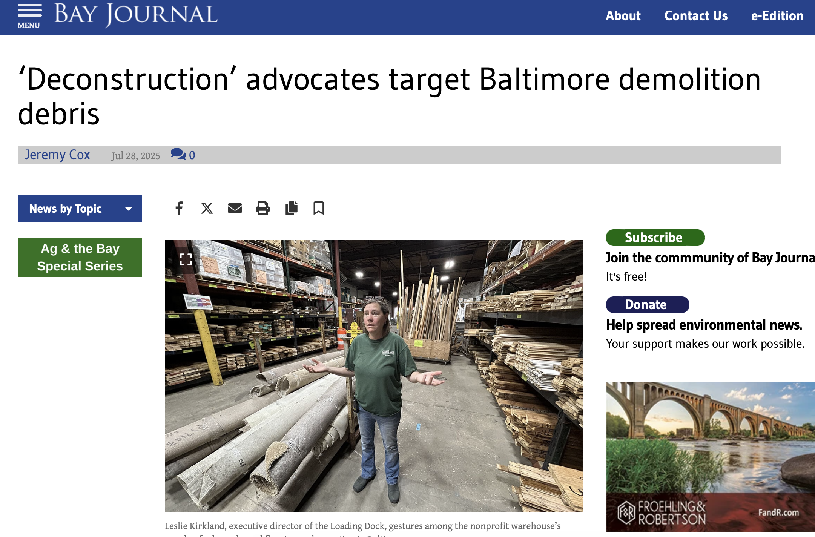Click 'Your support makes our work possible.'
Image resolution: width=815 pixels, height=537 pixels.
pyautogui.click(x=705, y=344)
